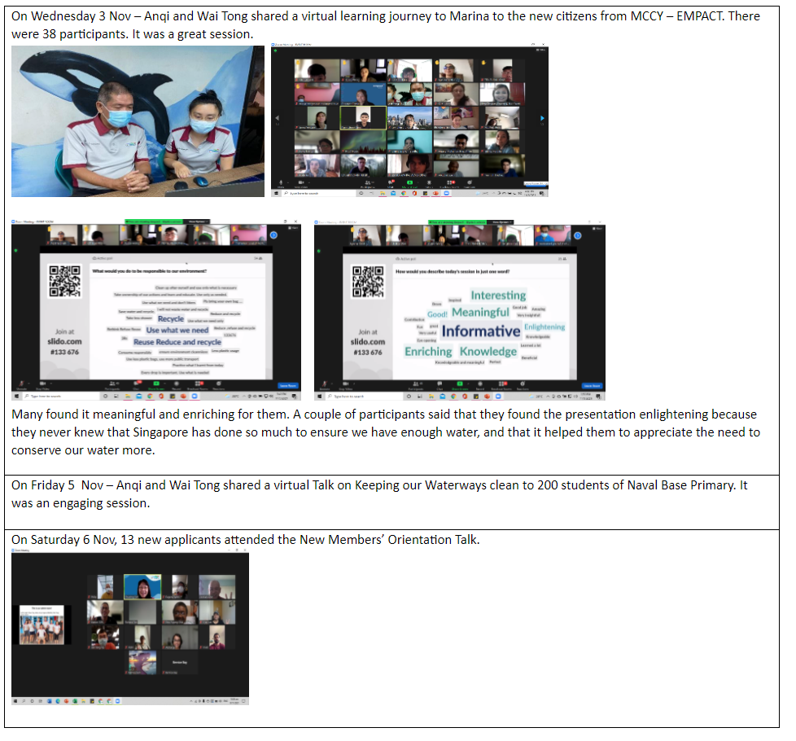This screenshot has height=741, width=796.
Task: Click the previous-page arrow in the Zoom gallery screenshot
Action: [x=278, y=118]
